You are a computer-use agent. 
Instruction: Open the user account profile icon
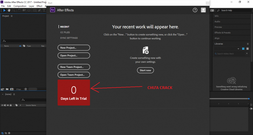coord(203,10)
